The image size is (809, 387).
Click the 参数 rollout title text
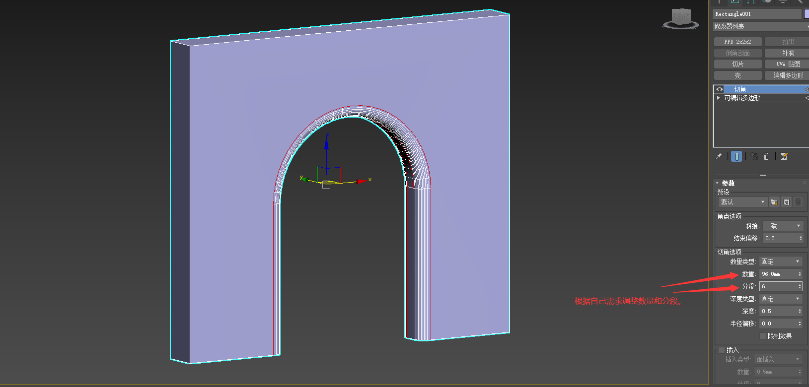coord(728,183)
